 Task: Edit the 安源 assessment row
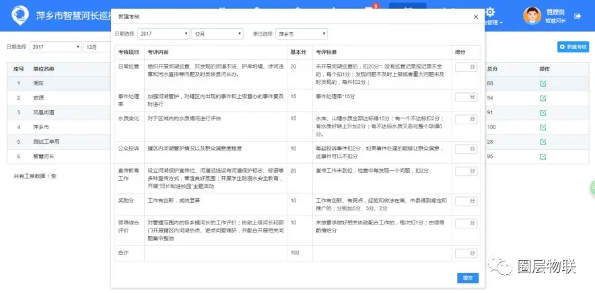point(542,98)
